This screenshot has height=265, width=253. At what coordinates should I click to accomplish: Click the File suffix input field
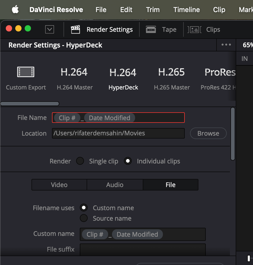tap(143, 250)
